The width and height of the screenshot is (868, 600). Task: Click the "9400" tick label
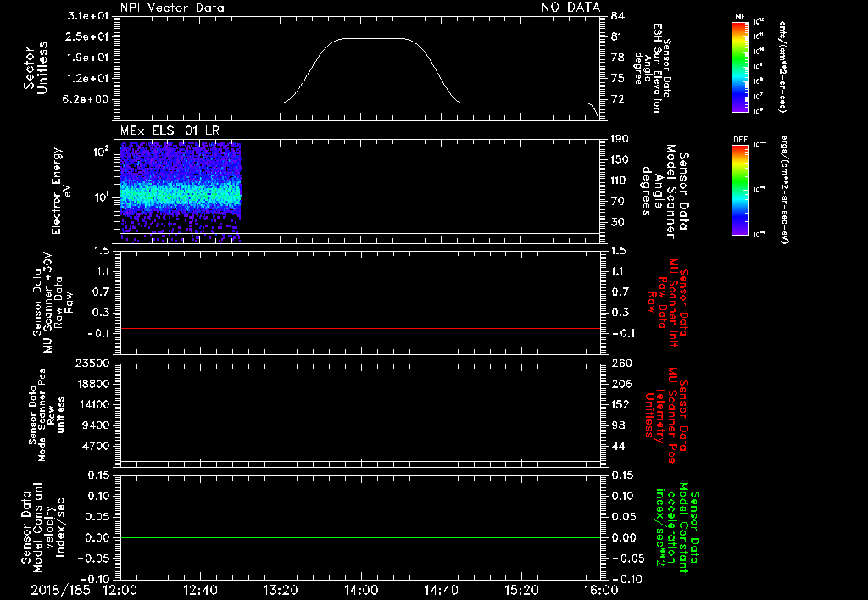[95, 425]
